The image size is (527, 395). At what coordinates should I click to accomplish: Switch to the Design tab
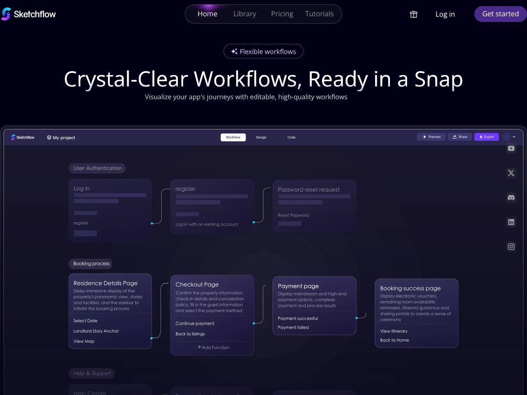[x=261, y=137]
